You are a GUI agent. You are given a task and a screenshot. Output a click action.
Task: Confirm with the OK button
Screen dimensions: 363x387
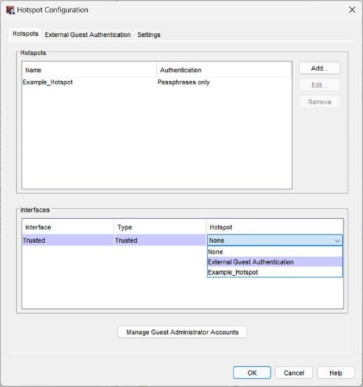pyautogui.click(x=252, y=372)
